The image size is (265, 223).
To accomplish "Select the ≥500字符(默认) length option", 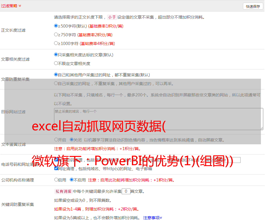I will point(56,26).
